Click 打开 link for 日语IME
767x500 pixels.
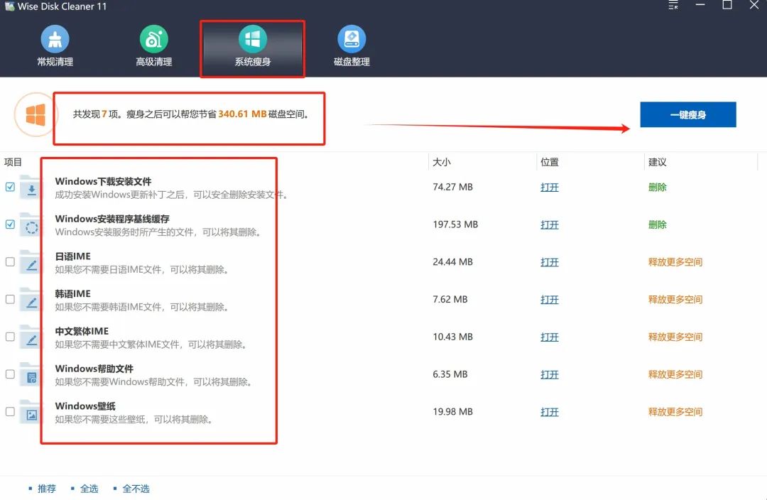[x=549, y=262]
